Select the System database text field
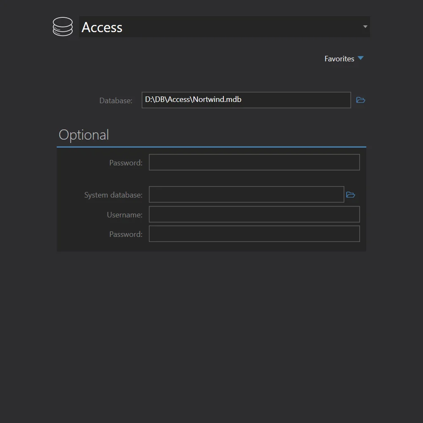Viewport: 423px width, 423px height. [x=246, y=194]
